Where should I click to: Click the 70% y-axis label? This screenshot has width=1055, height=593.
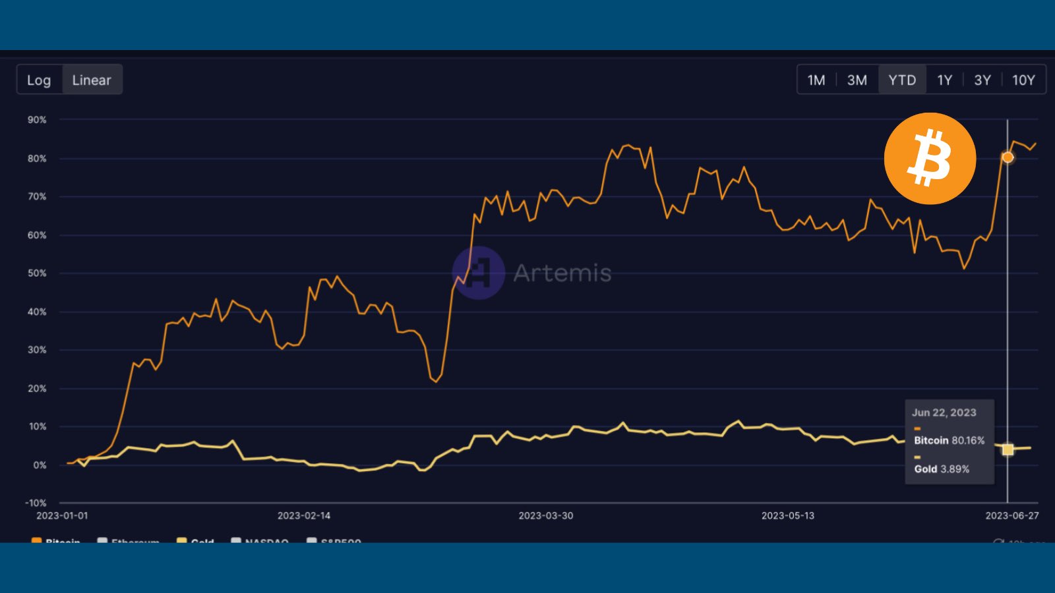point(37,196)
